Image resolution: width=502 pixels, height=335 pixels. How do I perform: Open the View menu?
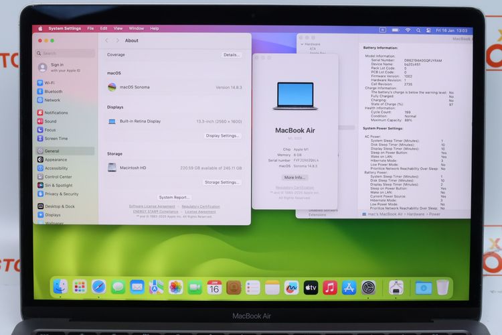coord(118,29)
